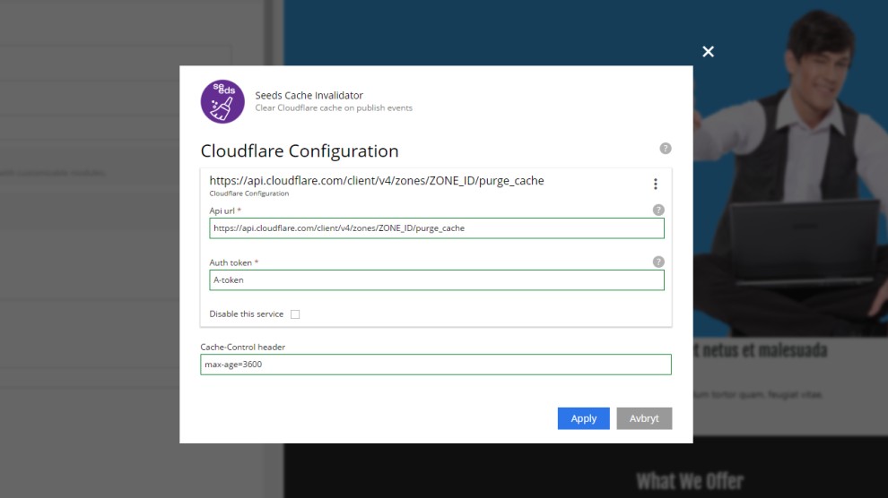Image resolution: width=888 pixels, height=498 pixels.
Task: Click the purge_cache URL item heading
Action: [x=377, y=180]
